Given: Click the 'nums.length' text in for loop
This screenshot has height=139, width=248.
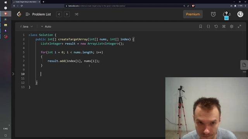Looking at the screenshot, I should (x=83, y=53).
